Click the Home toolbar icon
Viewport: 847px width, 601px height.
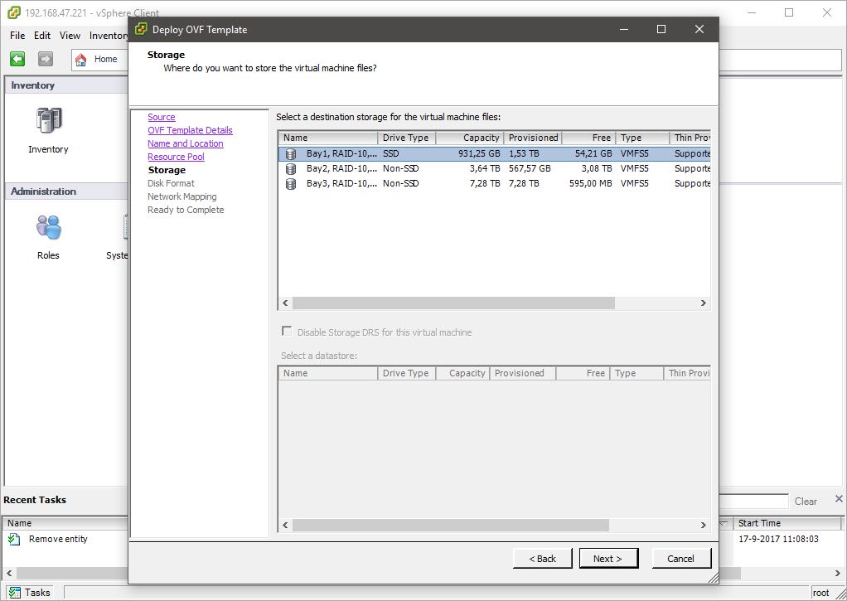point(81,59)
